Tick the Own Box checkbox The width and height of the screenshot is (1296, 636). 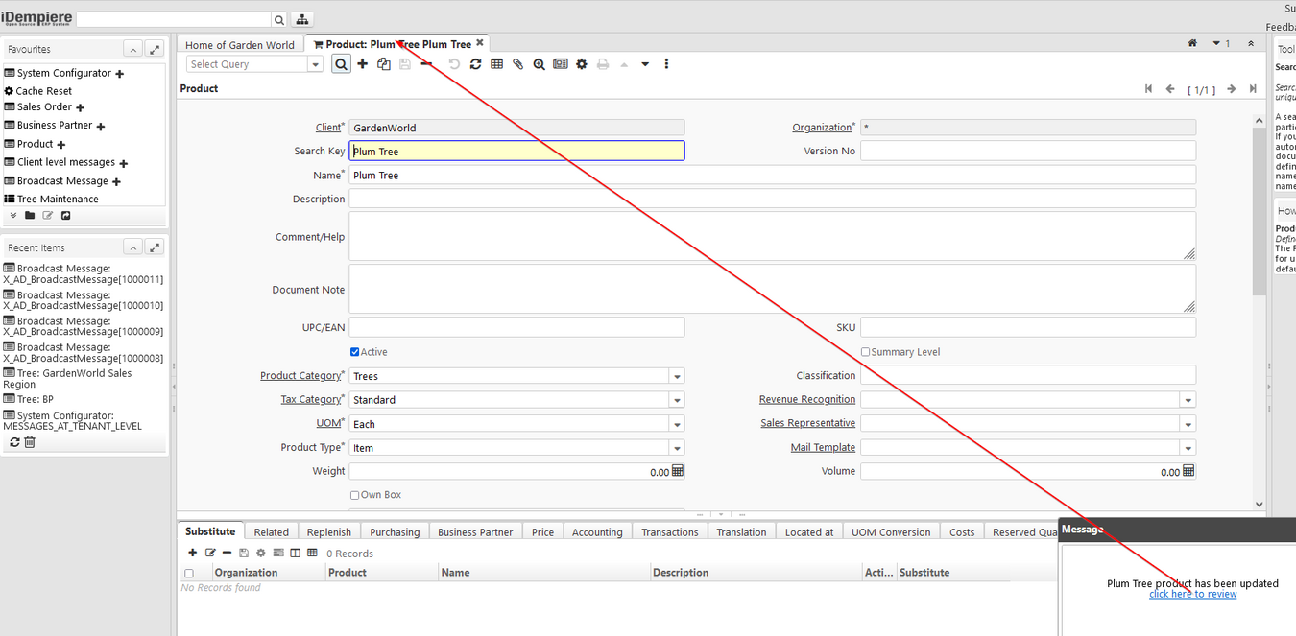coord(355,495)
